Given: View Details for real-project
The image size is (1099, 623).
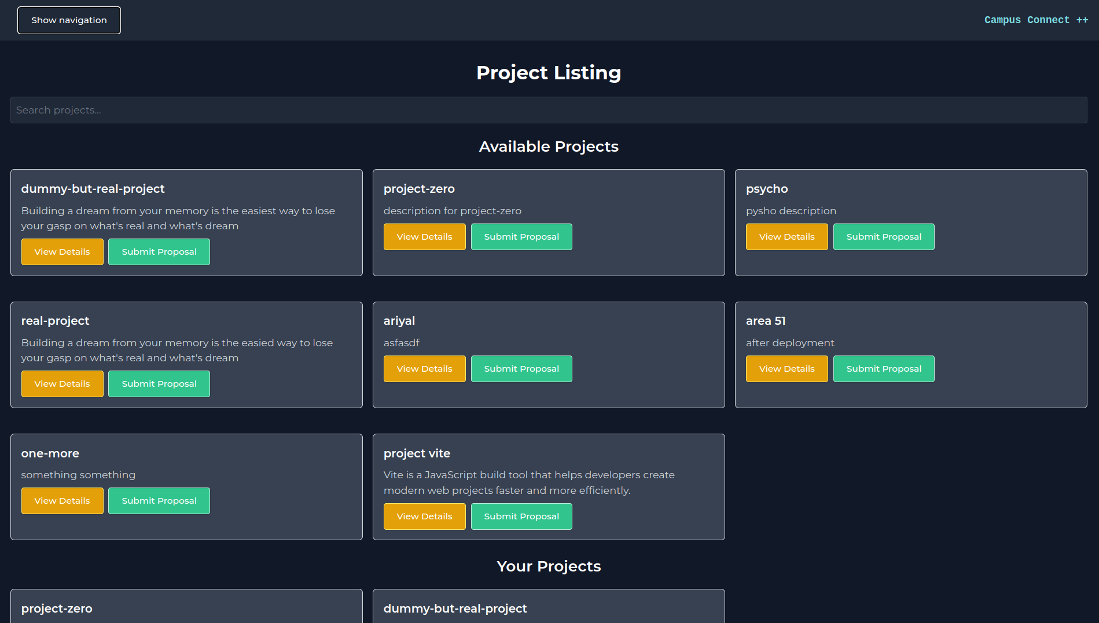Looking at the screenshot, I should [x=63, y=384].
